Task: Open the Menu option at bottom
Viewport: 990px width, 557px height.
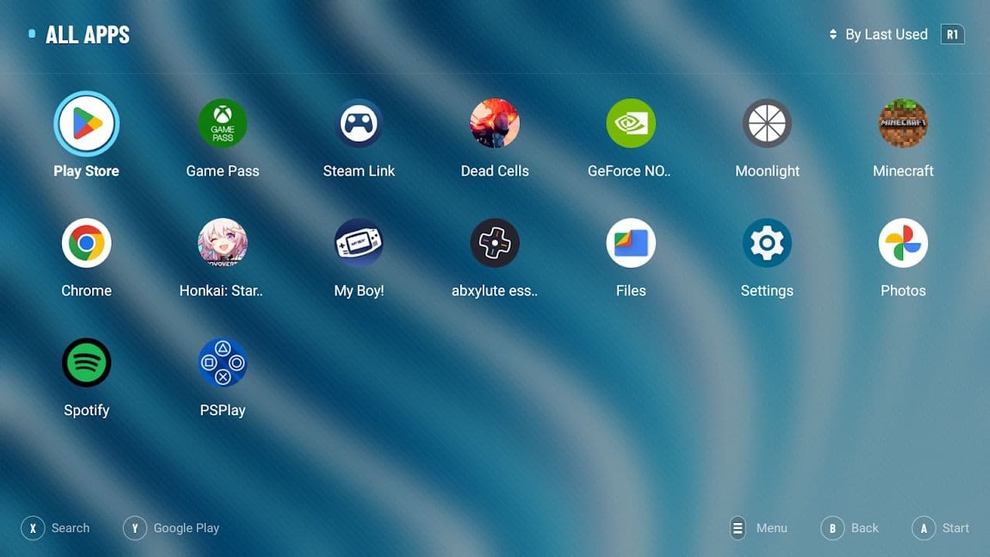Action: click(758, 528)
